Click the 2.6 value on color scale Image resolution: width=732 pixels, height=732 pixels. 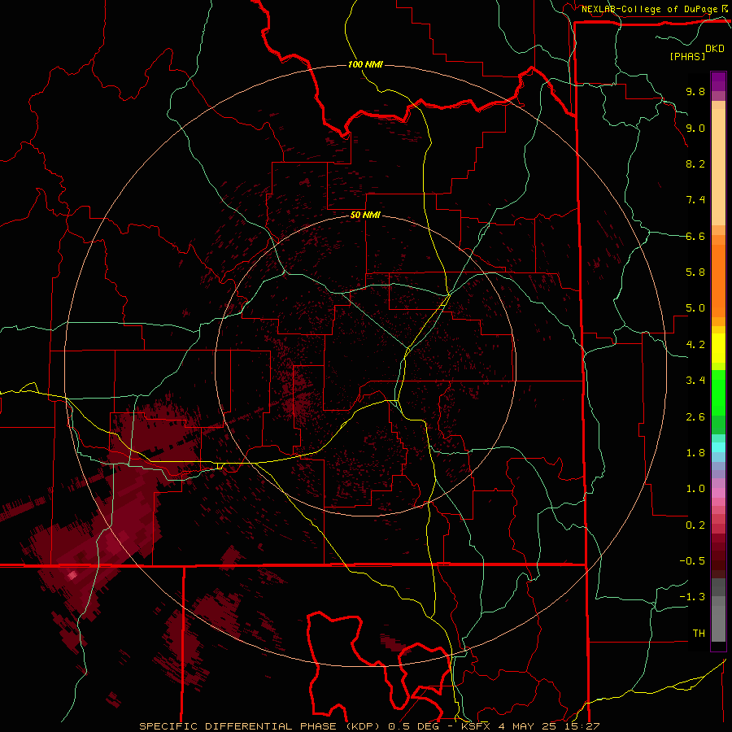tap(695, 417)
